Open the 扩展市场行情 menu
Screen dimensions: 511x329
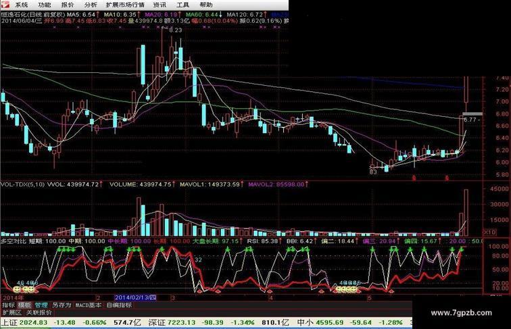pyautogui.click(x=125, y=5)
